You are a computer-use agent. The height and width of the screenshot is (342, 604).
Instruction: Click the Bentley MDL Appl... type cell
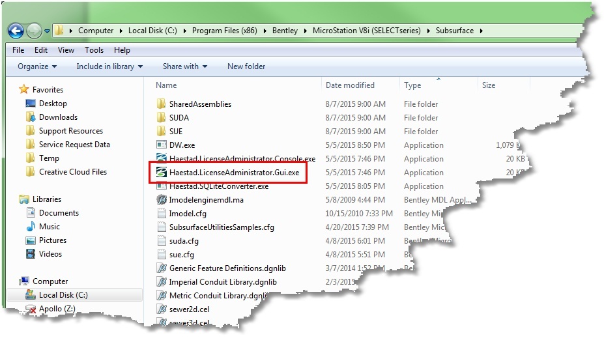[437, 200]
